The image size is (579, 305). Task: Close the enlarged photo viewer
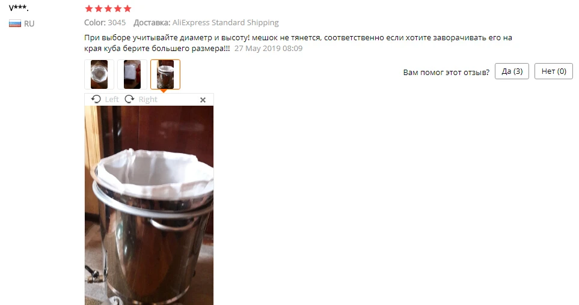(x=203, y=100)
